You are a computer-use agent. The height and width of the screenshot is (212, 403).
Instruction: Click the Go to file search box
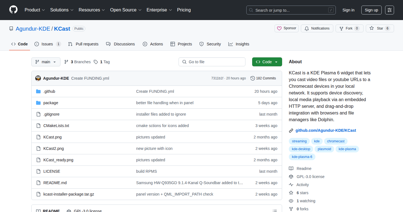[212, 62]
